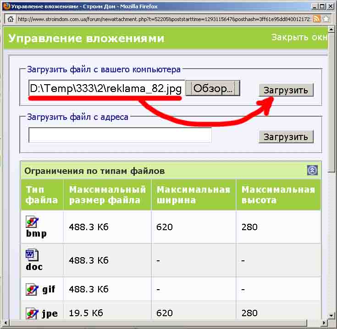Click the 19.5 Кб value in jpe row
The height and width of the screenshot is (329, 337).
(x=86, y=313)
